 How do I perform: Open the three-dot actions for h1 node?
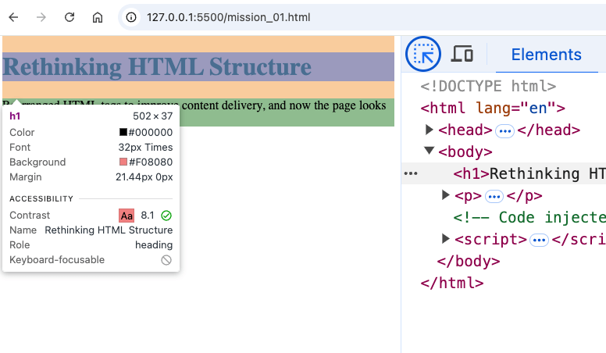click(411, 173)
